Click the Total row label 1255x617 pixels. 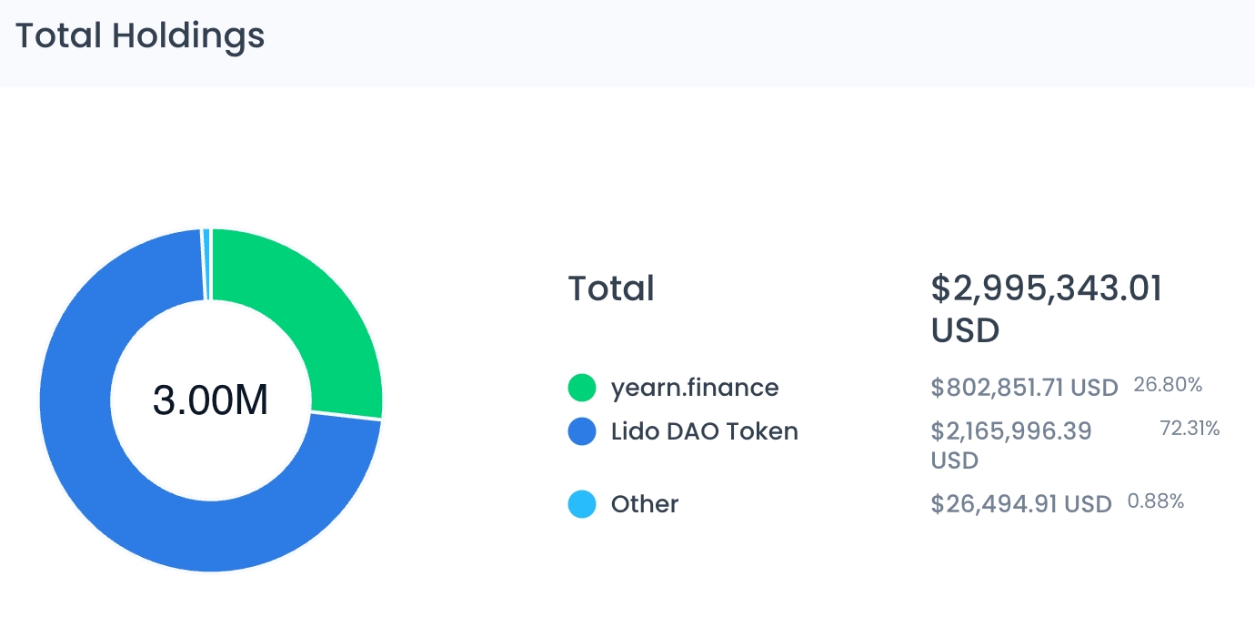[x=611, y=288]
